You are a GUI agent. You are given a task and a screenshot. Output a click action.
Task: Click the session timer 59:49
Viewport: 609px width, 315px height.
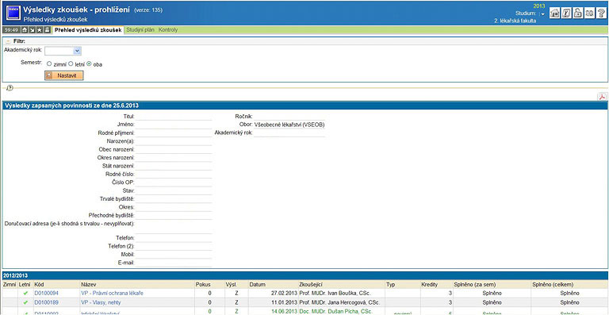(11, 30)
